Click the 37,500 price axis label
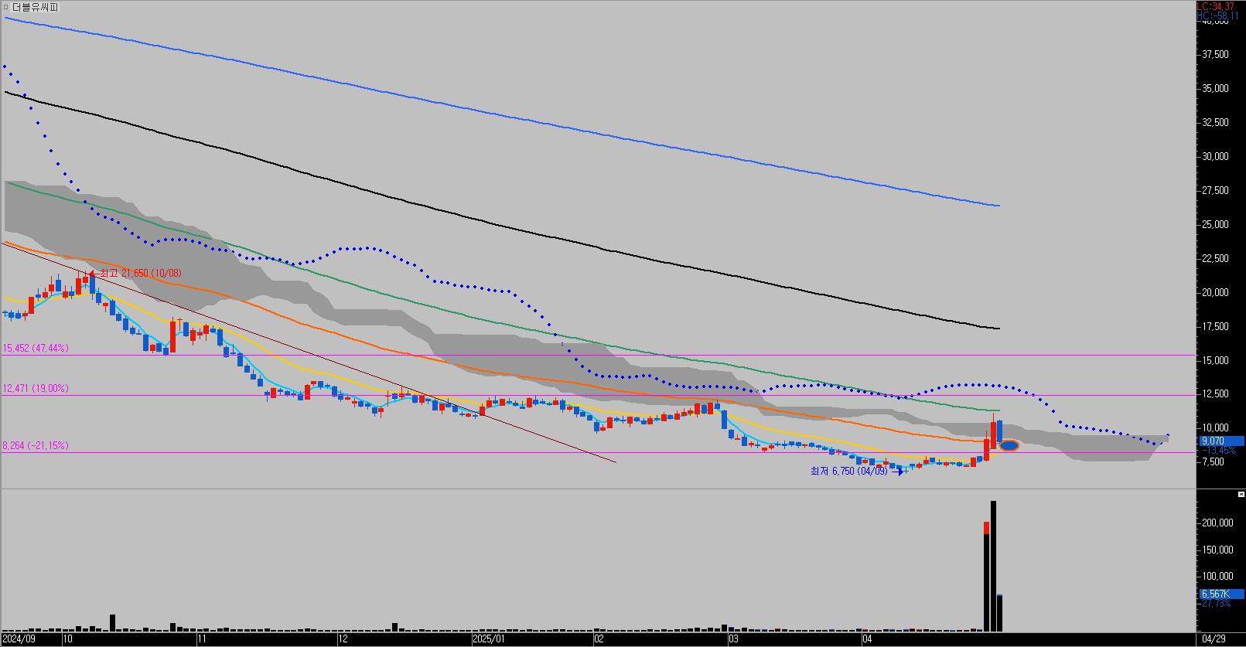This screenshot has width=1246, height=647. (x=1216, y=55)
